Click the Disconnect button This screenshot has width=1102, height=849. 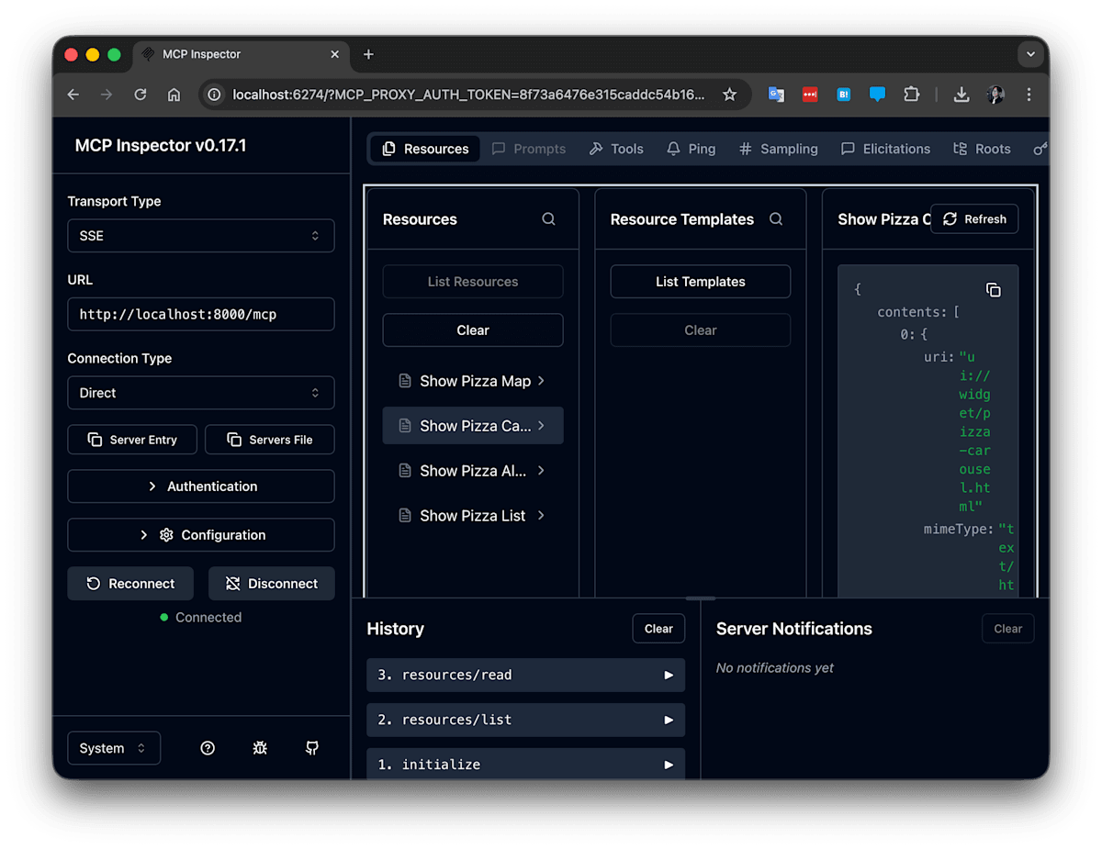coord(272,584)
